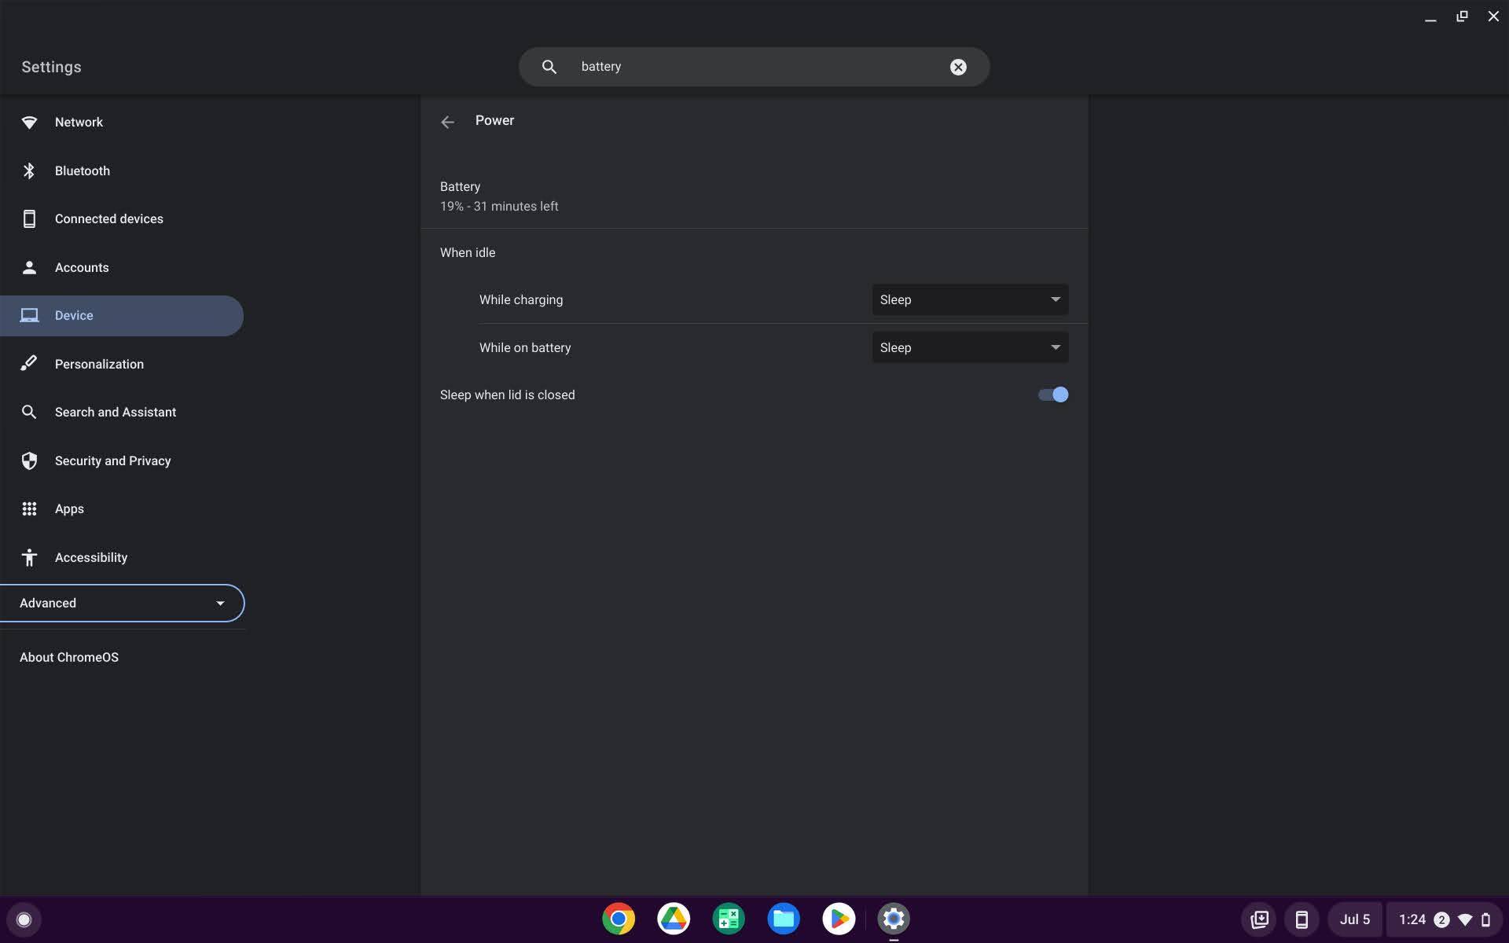Open While on battery idle dropdown
Image resolution: width=1509 pixels, height=943 pixels.
click(x=969, y=347)
